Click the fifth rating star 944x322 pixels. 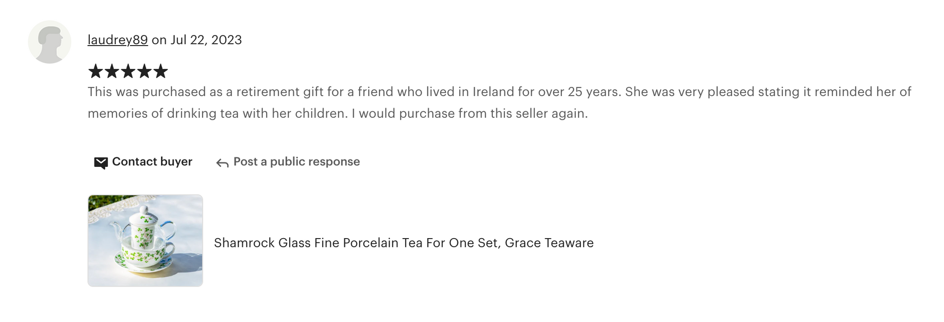pyautogui.click(x=161, y=72)
